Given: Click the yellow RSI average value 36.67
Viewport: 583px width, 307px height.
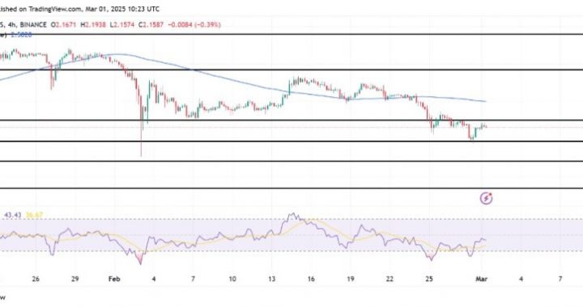Looking at the screenshot, I should click(x=34, y=215).
